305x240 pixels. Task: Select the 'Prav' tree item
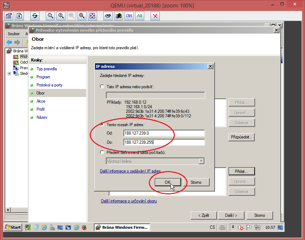click(x=24, y=68)
